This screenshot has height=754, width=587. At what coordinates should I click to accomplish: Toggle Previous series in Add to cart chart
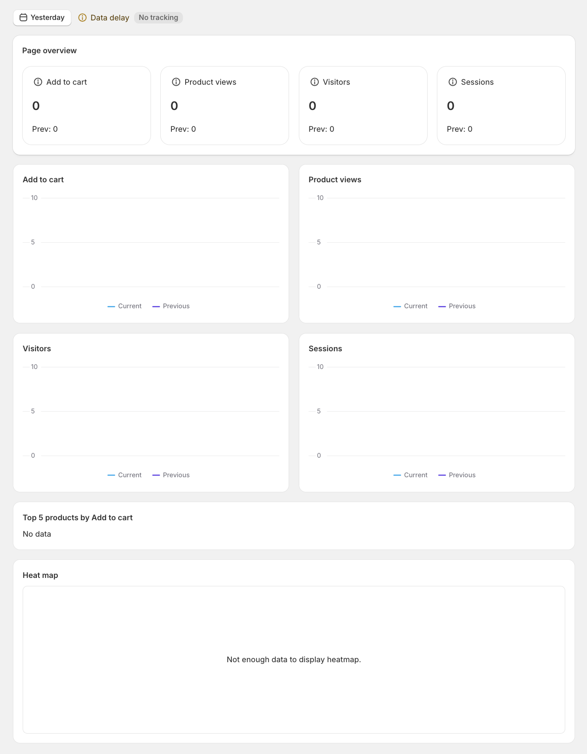click(x=171, y=306)
